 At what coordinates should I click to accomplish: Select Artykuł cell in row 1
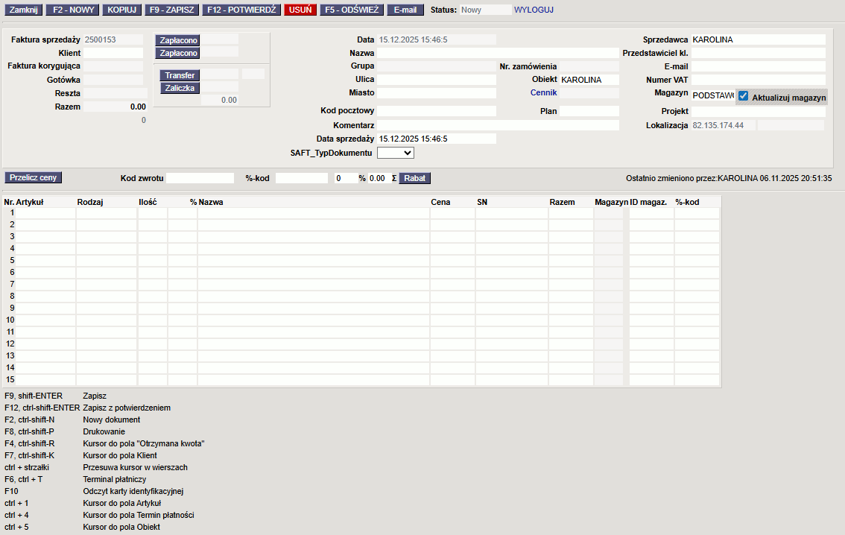(46, 213)
